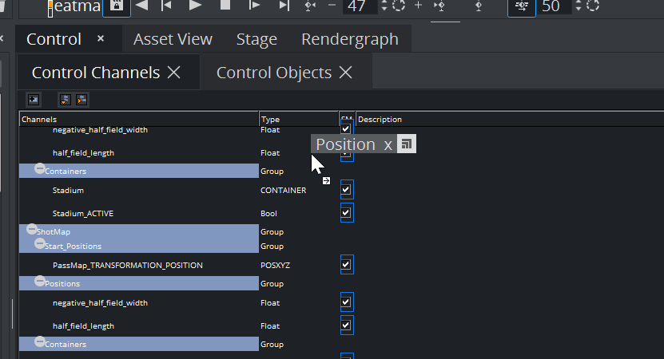Click the collapse all channels icon
664x359 pixels.
click(81, 100)
